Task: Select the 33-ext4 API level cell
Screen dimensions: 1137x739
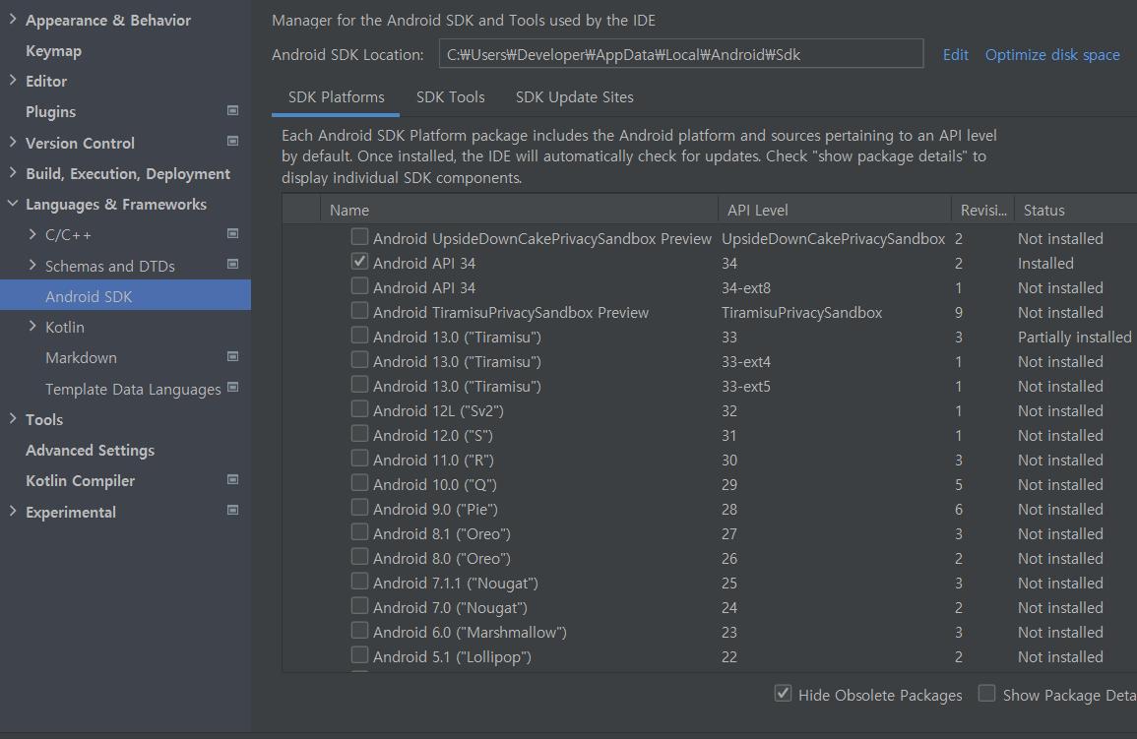Action: (x=745, y=361)
